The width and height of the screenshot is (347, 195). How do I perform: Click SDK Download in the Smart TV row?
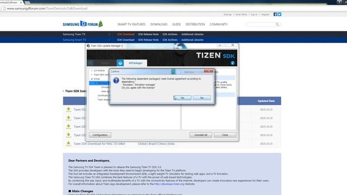pos(126,40)
